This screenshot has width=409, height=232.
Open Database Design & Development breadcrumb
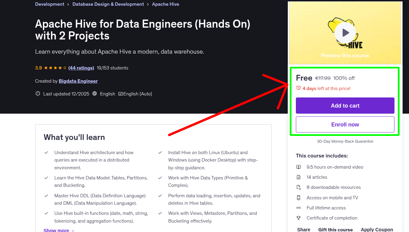point(108,4)
